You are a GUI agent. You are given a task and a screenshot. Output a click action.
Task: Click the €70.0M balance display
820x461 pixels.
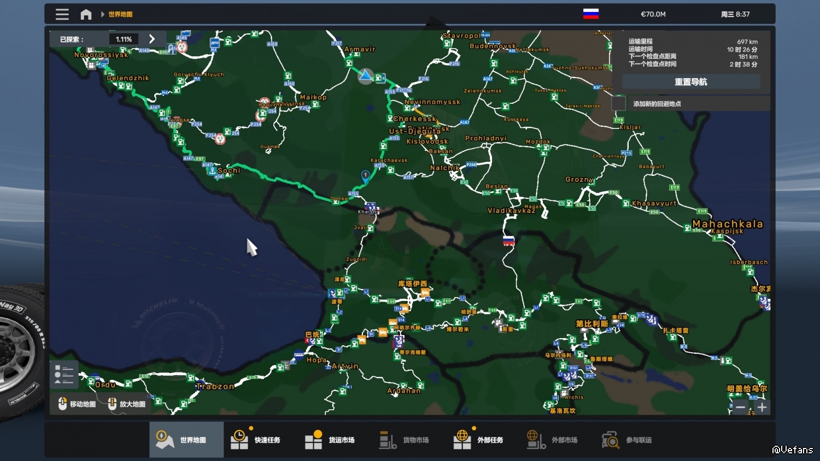pos(653,14)
